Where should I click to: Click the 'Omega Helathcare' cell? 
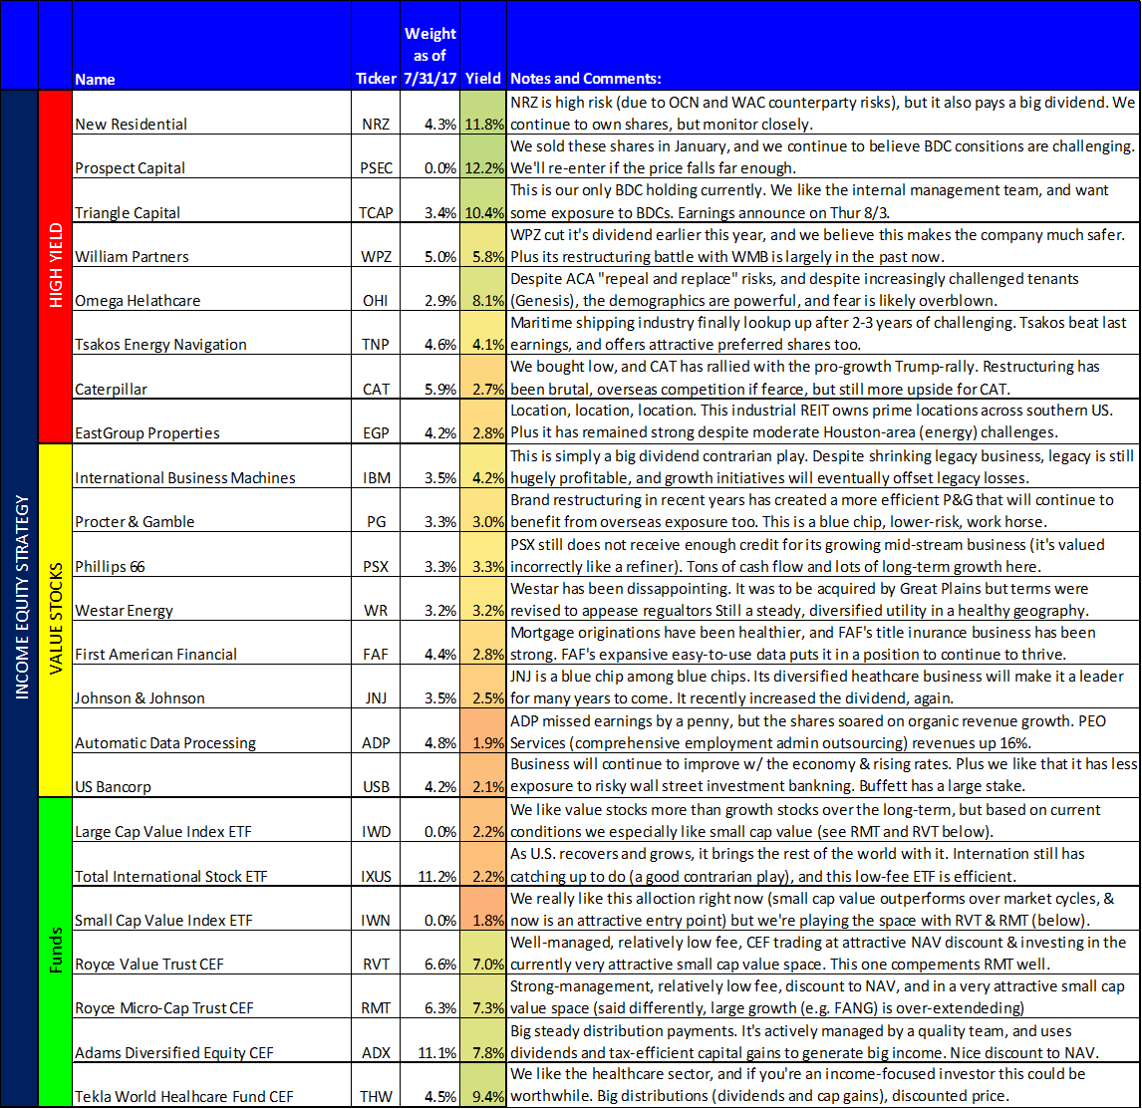pyautogui.click(x=211, y=289)
